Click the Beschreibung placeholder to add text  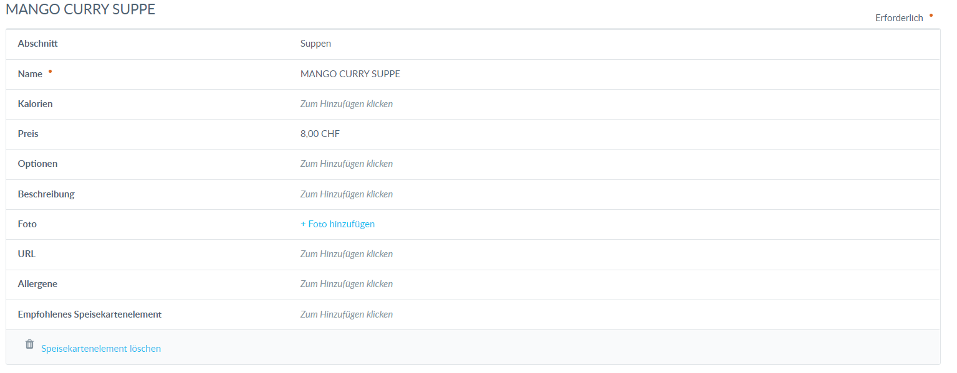coord(346,194)
